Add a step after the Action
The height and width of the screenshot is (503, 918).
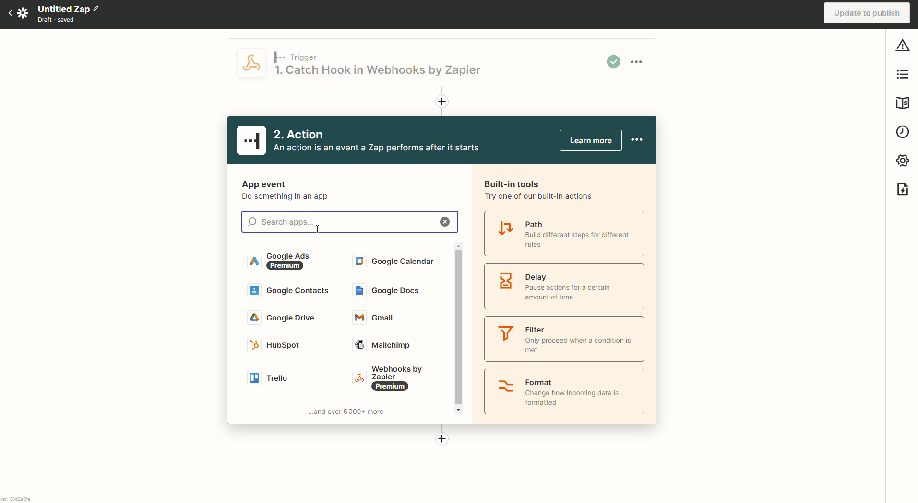coord(442,439)
